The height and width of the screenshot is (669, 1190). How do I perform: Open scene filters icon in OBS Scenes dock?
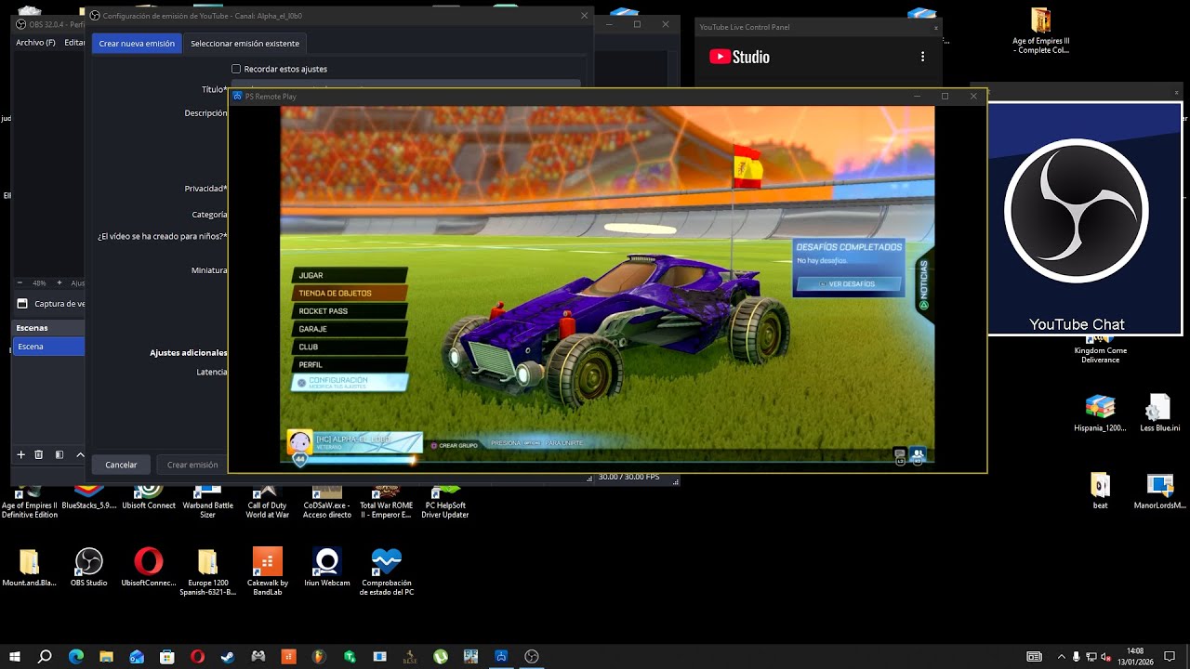point(59,454)
